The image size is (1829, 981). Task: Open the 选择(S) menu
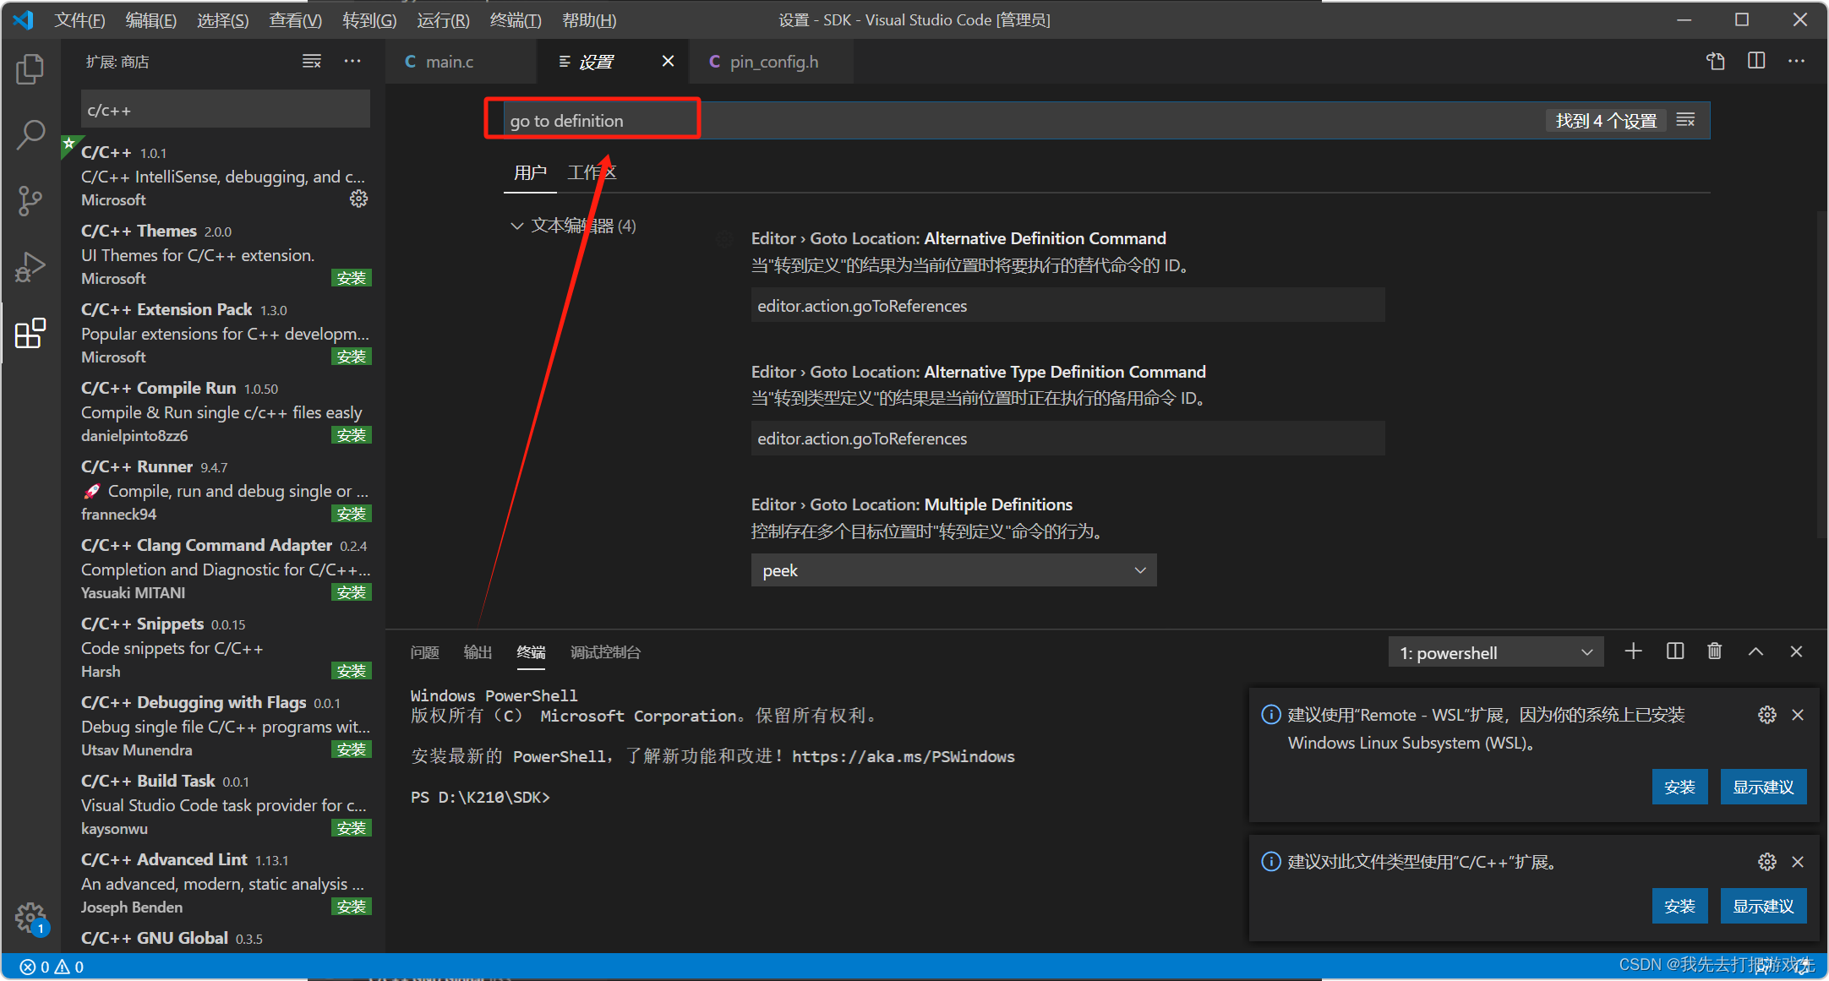click(222, 19)
